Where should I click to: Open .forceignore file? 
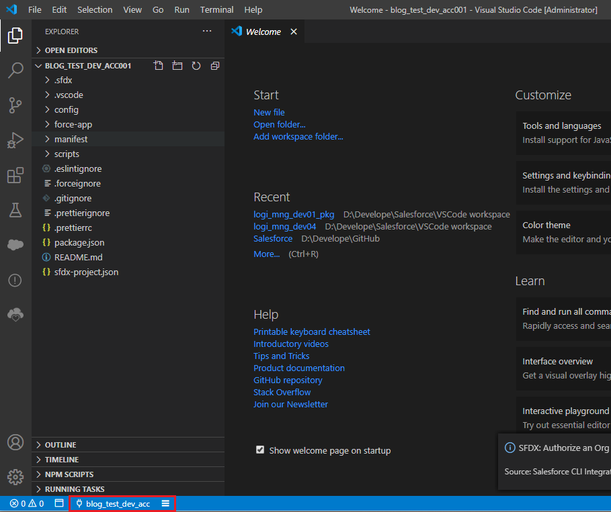[128, 183]
